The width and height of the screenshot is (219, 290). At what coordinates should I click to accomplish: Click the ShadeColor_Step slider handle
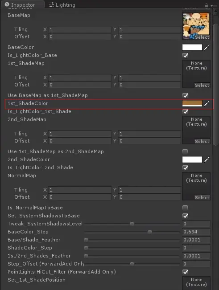coord(86,248)
